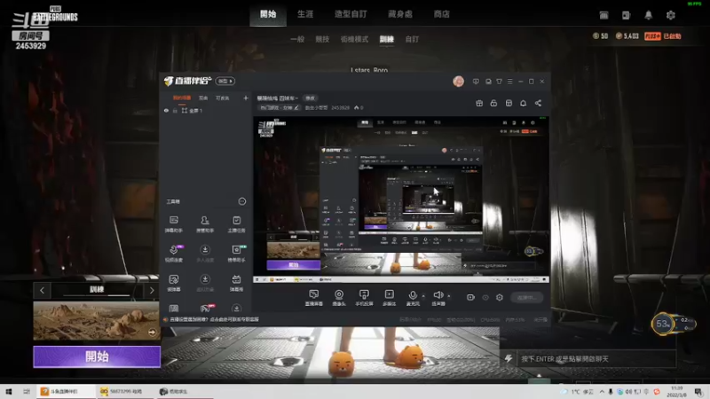Click the 修改 button beside stream title
Viewport: 710px width, 399px height.
point(310,98)
